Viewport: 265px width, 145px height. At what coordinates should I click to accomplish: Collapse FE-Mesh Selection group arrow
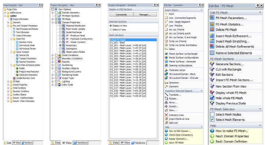click(260, 109)
